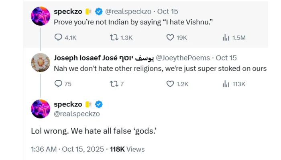Open the 1:36 AM · Oct 15, 2025 timestamp
This screenshot has width=281, height=160.
click(67, 149)
